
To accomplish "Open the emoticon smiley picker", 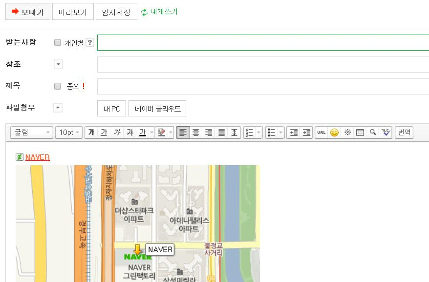I will click(334, 132).
